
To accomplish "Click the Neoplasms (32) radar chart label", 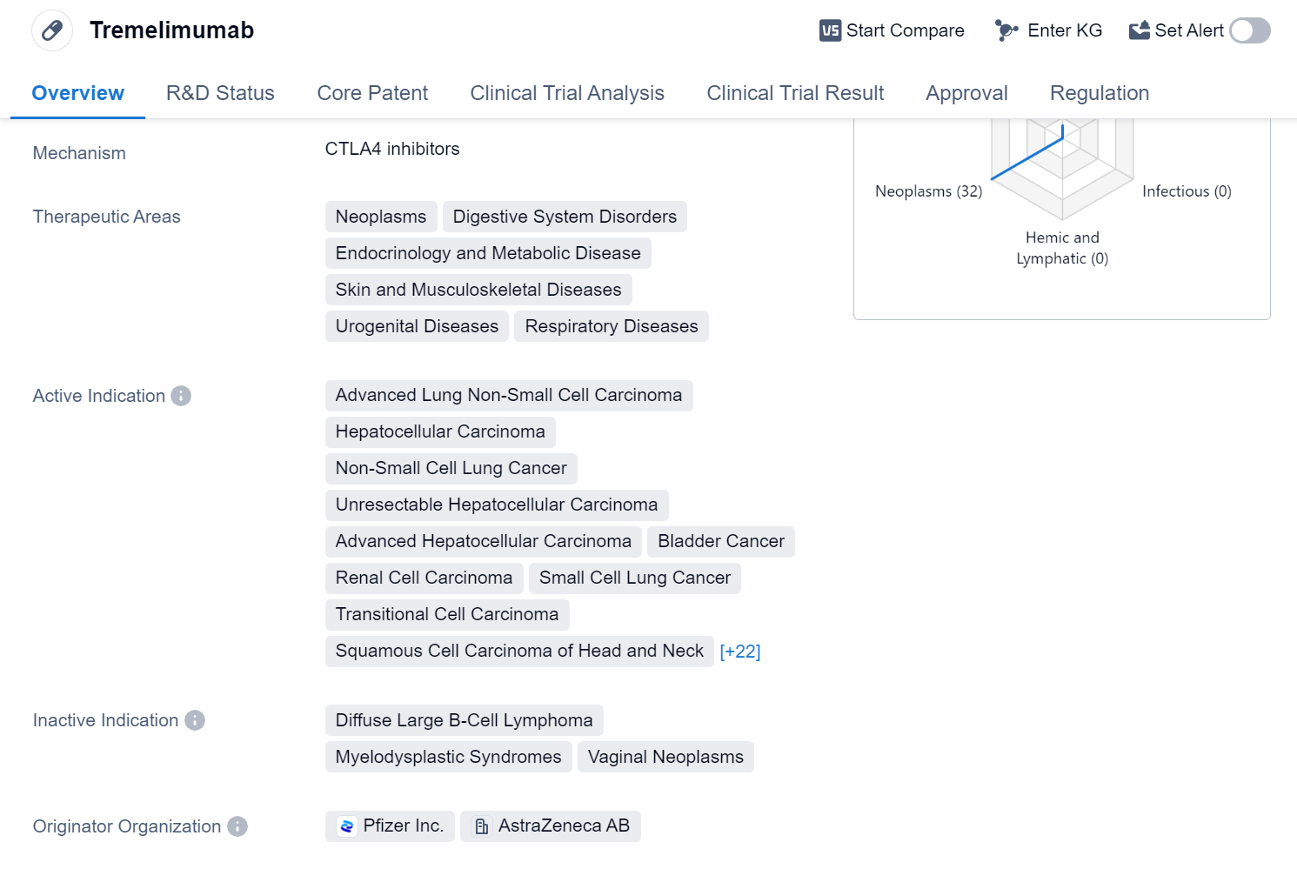I will pos(928,191).
